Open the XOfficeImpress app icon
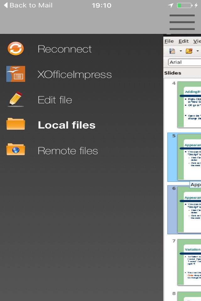The height and width of the screenshot is (301, 201). click(16, 74)
